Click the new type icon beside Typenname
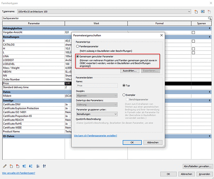The image size is (214, 179). click(196, 12)
